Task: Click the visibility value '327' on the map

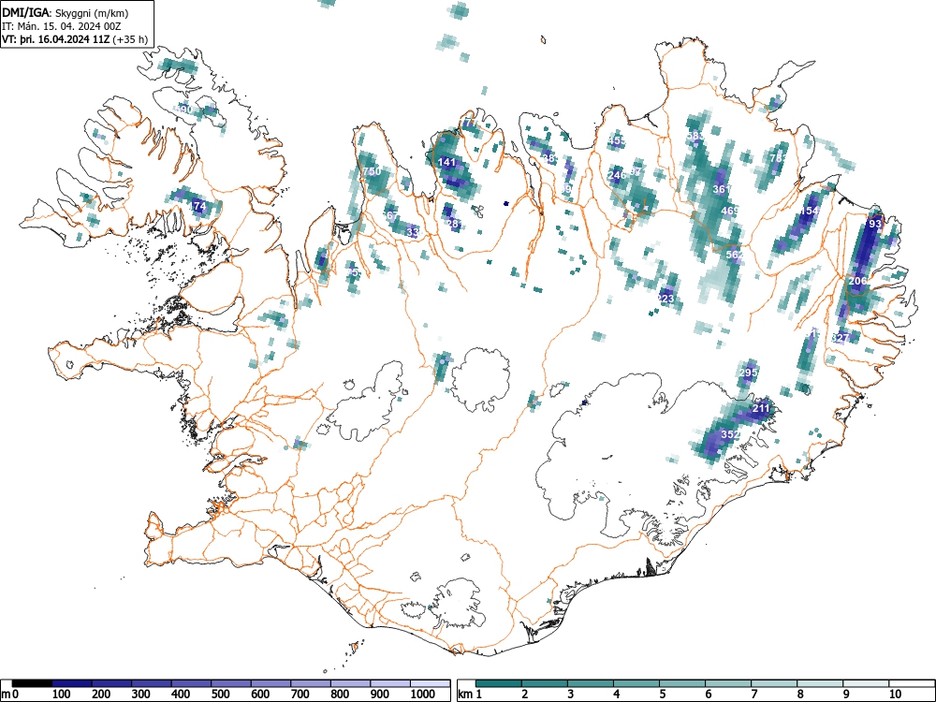Action: coord(840,338)
